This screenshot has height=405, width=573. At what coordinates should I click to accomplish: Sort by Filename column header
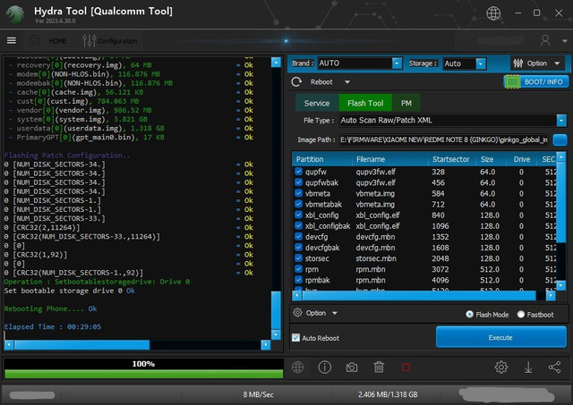coord(390,159)
